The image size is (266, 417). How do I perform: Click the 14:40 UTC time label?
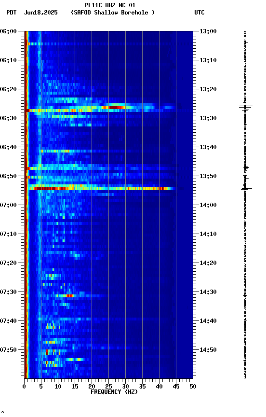tap(208, 321)
